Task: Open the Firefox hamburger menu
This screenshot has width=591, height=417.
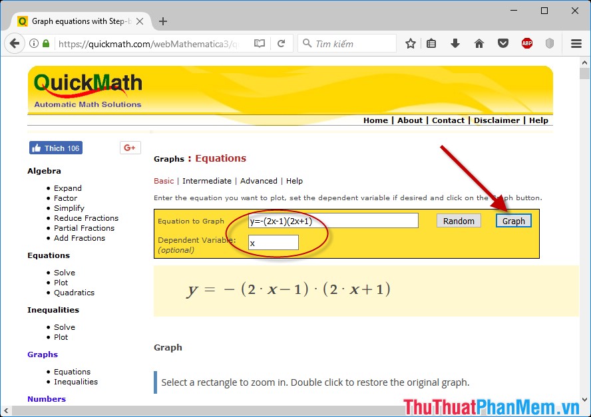Action: tap(576, 43)
